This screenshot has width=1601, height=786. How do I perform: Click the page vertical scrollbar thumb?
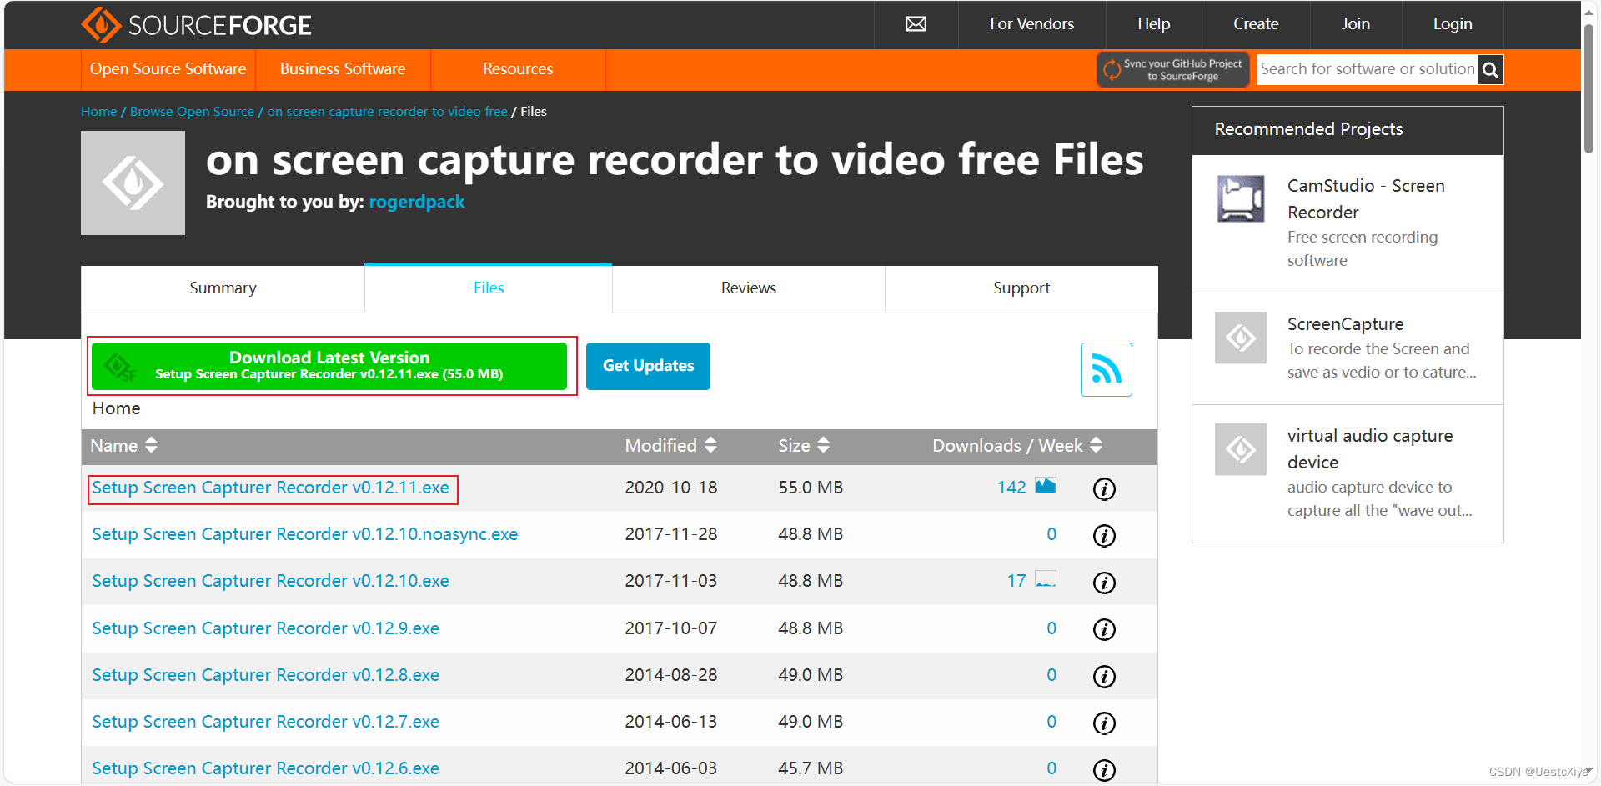(1589, 88)
